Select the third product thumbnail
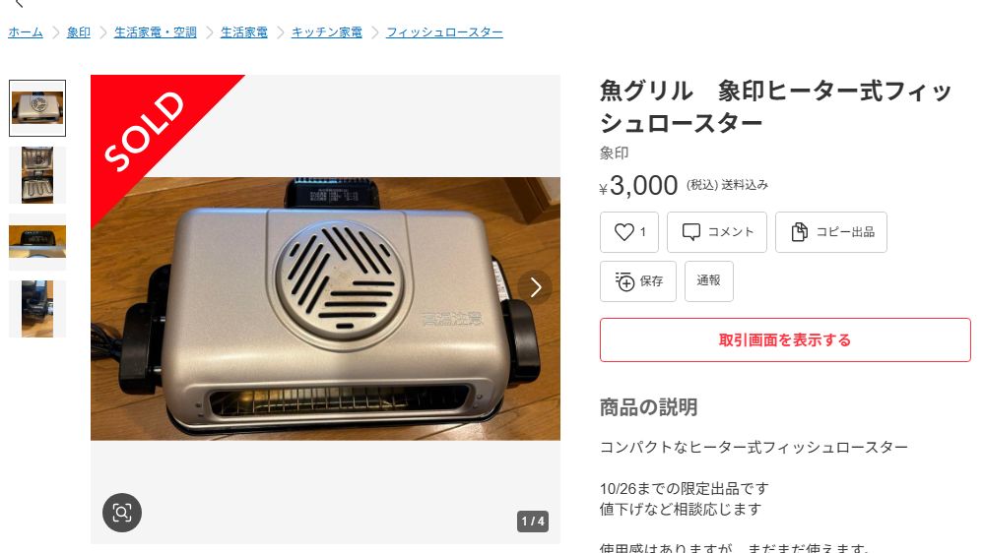 [37, 242]
